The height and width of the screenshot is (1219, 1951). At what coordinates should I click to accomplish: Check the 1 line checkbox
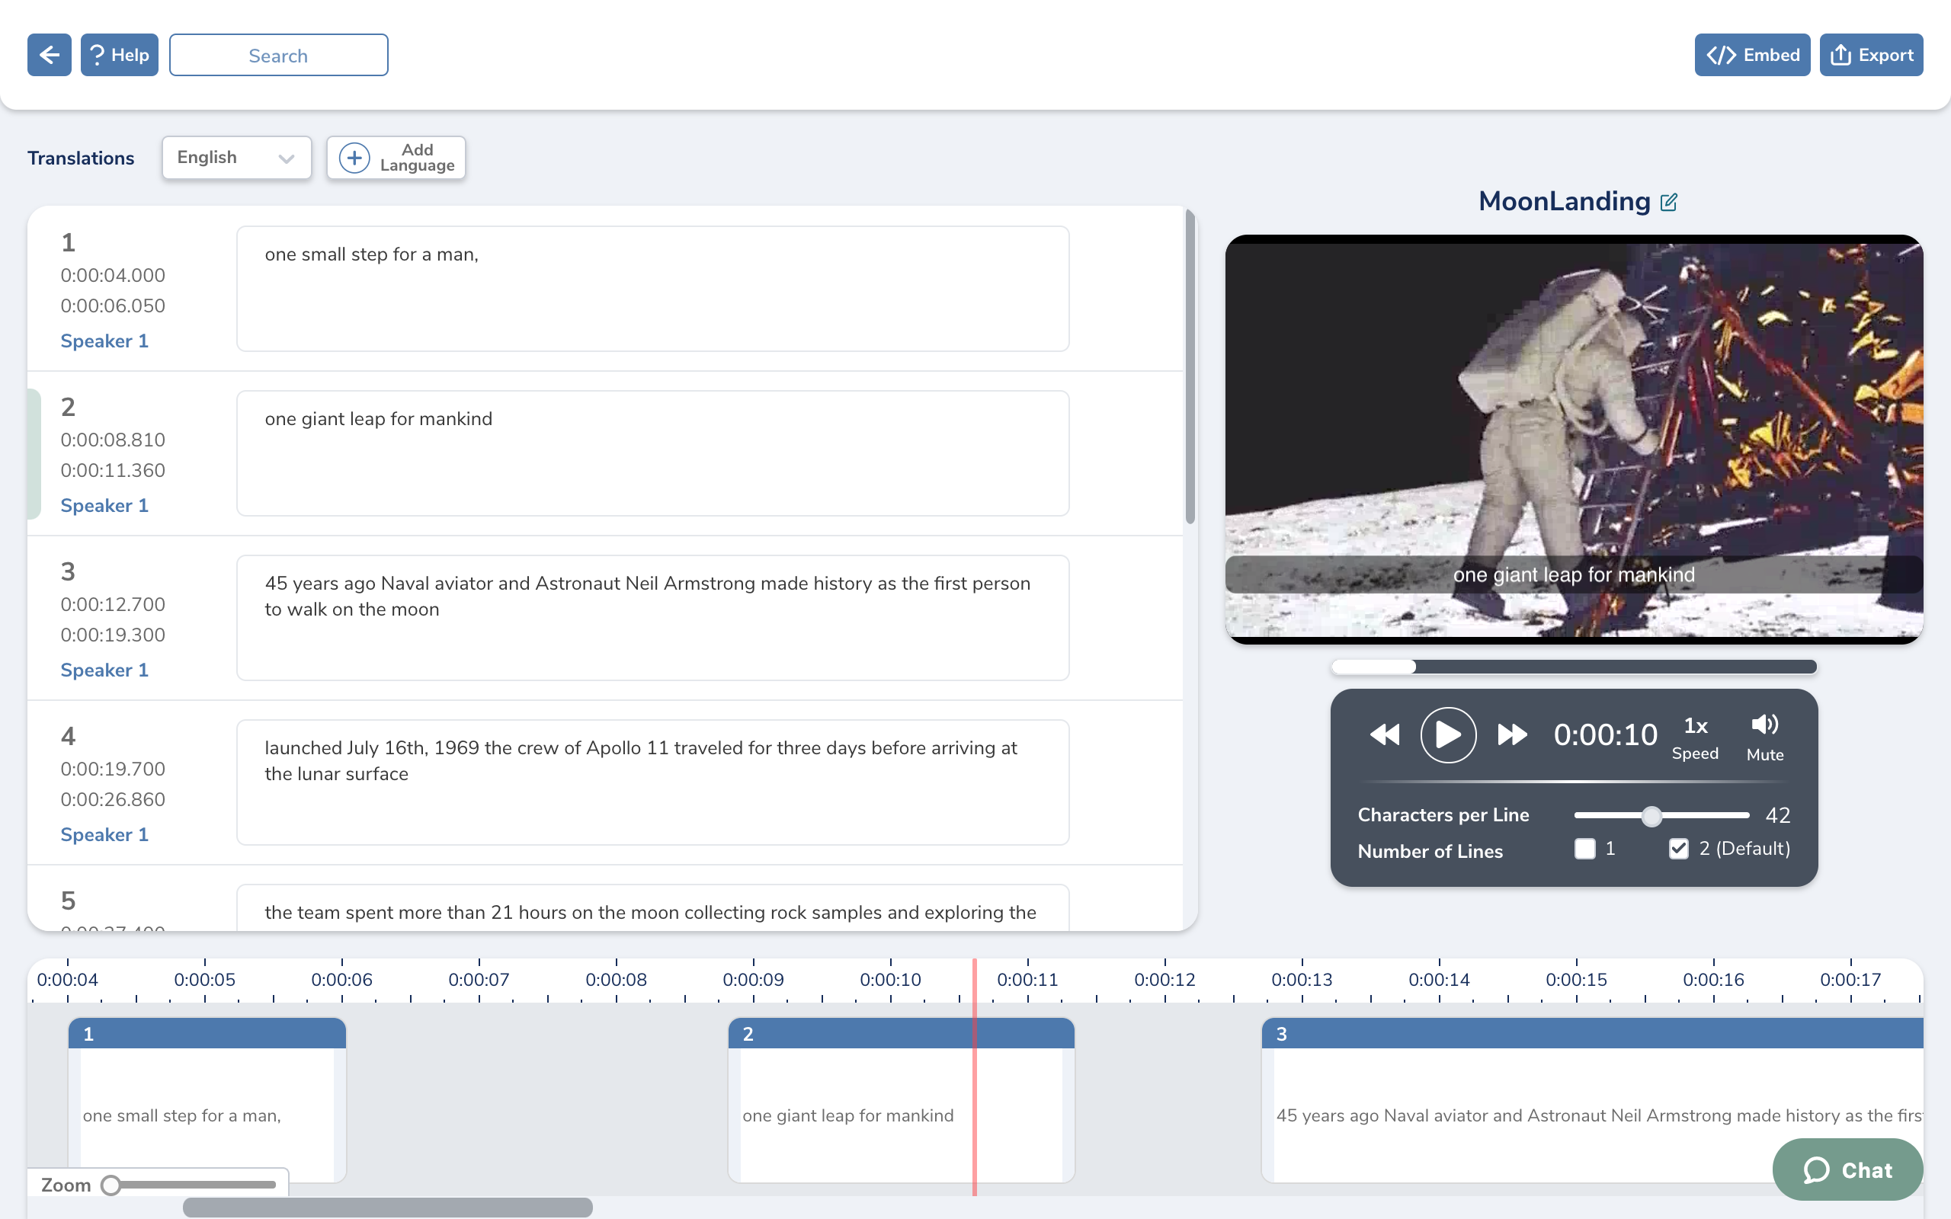[1585, 849]
